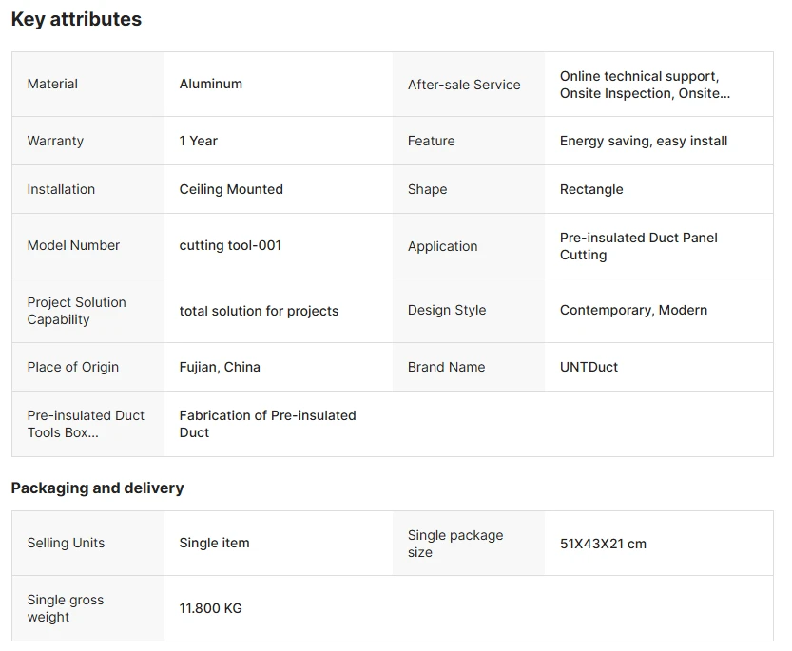792x651 pixels.
Task: Expand the truncated Pre-insulated Duct Tools Box label
Action: pos(86,424)
